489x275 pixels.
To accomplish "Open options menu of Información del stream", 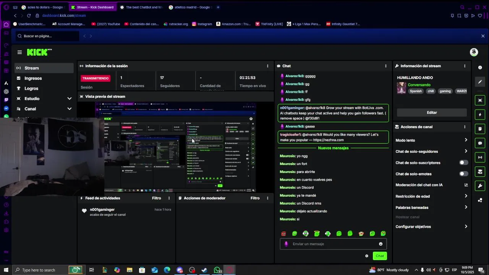I will coord(465,66).
